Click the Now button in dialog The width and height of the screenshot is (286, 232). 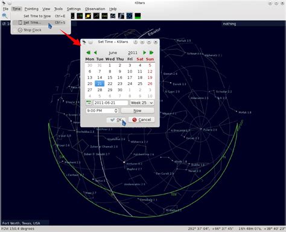pyautogui.click(x=138, y=111)
